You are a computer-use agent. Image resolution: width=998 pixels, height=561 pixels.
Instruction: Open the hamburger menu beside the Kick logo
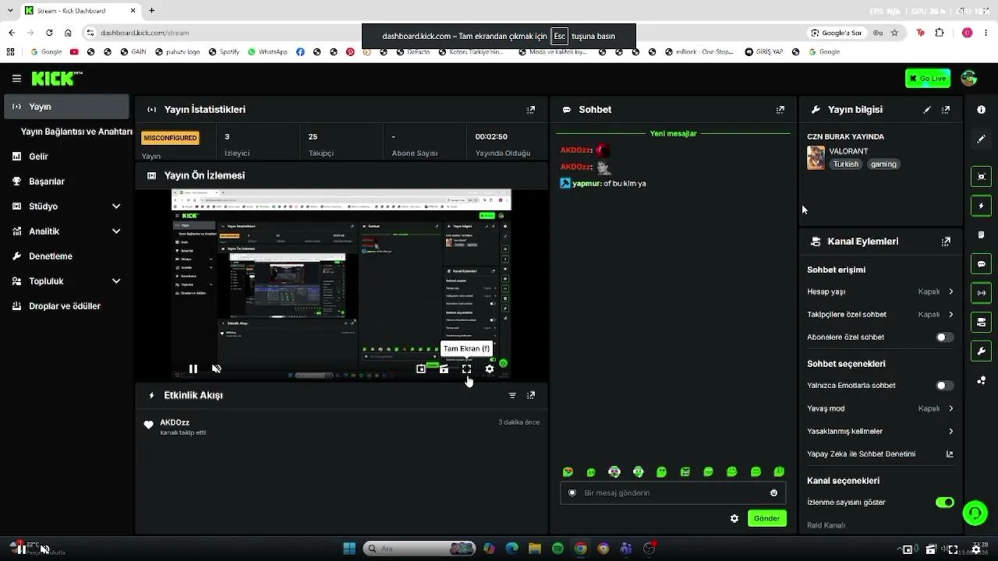16,79
